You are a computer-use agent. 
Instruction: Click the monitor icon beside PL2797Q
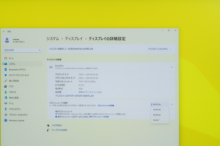(51, 67)
